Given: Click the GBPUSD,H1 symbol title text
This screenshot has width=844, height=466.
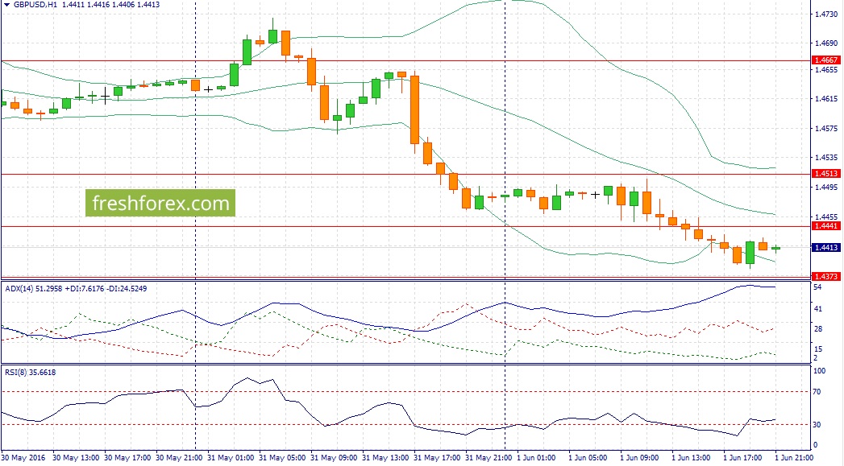Looking at the screenshot, I should click(x=35, y=5).
